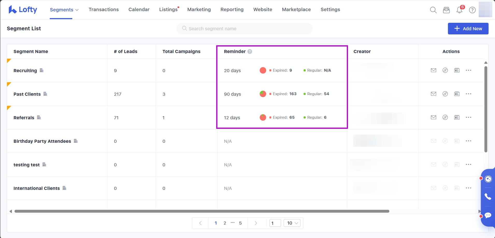495x238 pixels.
Task: Open notifications bell with 6 badge
Action: (460, 10)
